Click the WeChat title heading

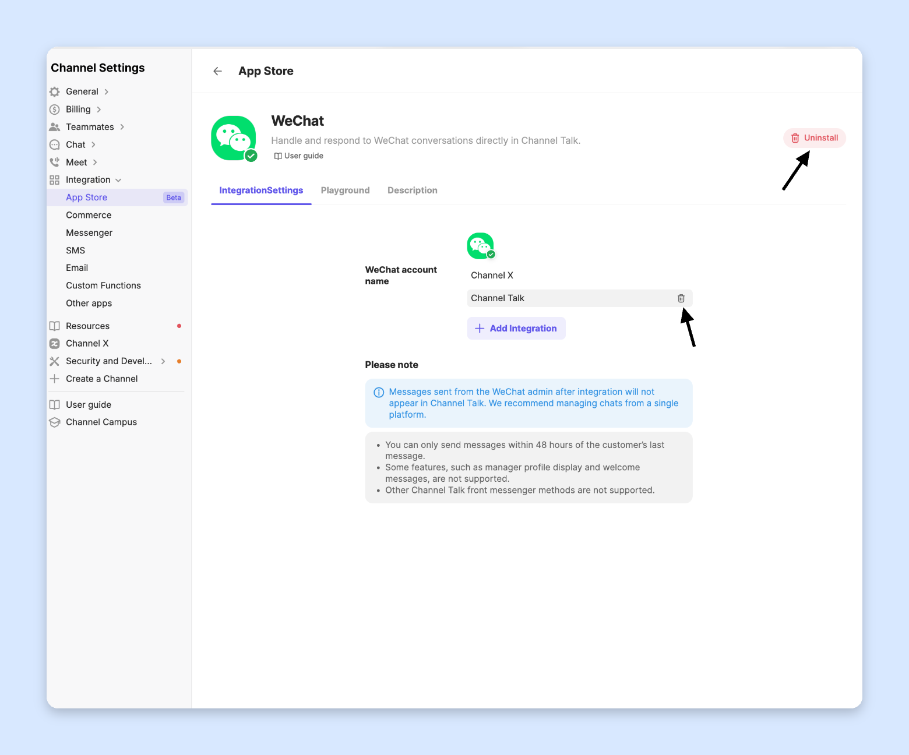298,121
